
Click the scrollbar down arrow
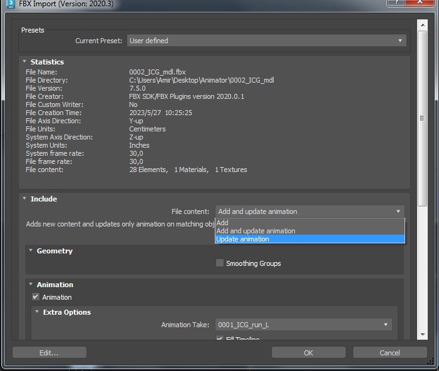423,335
